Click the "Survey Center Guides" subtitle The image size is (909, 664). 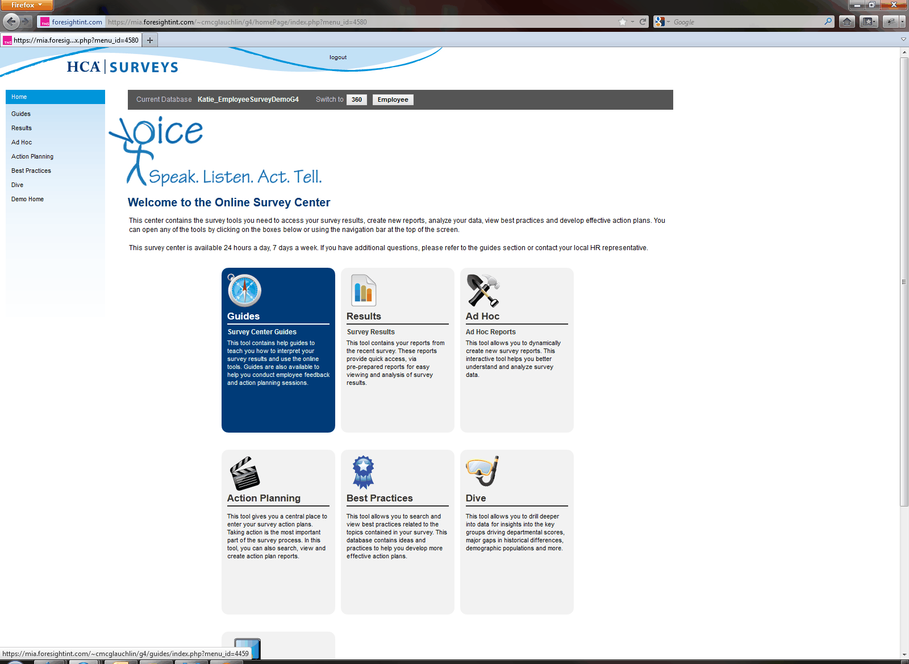(x=262, y=332)
